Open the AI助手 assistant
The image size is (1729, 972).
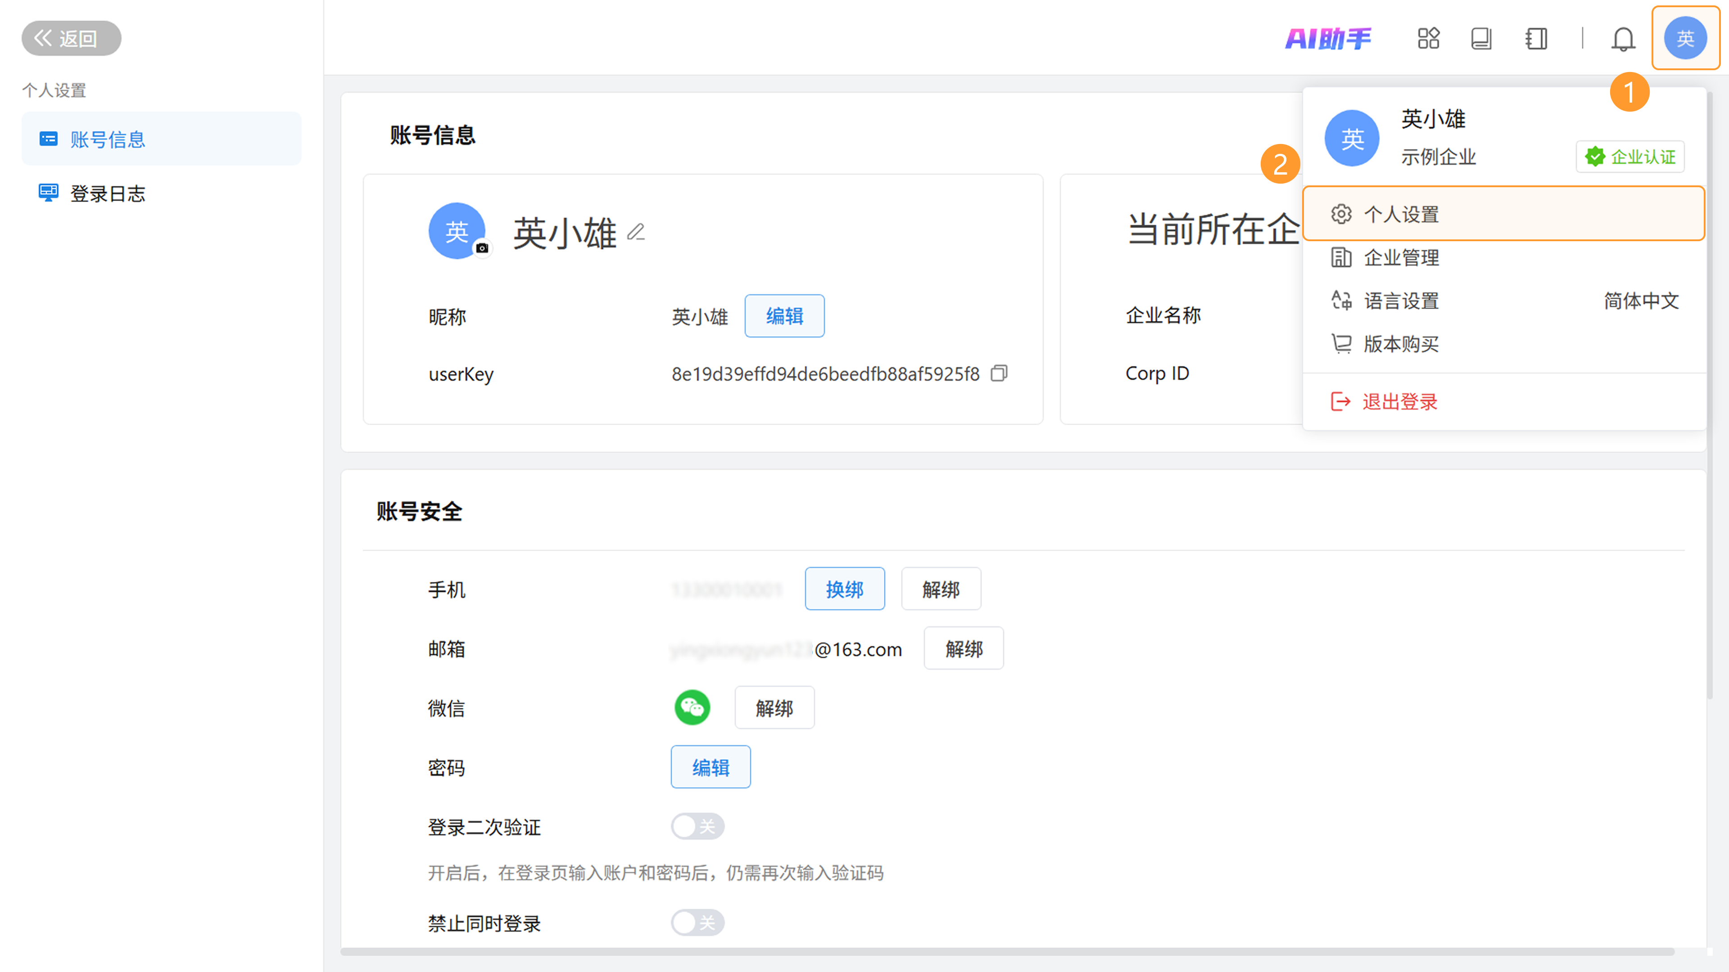pos(1328,38)
